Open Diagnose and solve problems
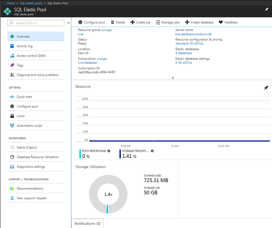Viewport: 272px width, 228px height. tap(36, 75)
